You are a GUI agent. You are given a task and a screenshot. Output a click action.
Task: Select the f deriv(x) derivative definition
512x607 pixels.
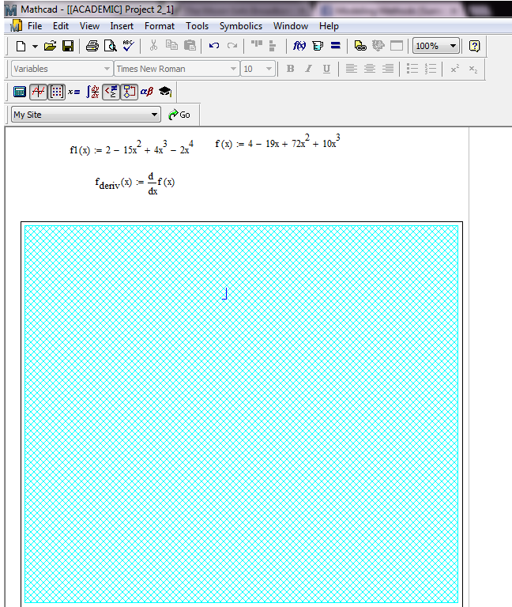134,184
